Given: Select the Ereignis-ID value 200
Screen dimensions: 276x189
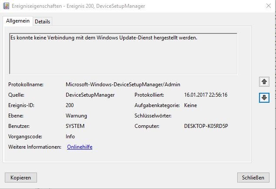Looking at the screenshot, I should pyautogui.click(x=70, y=105).
